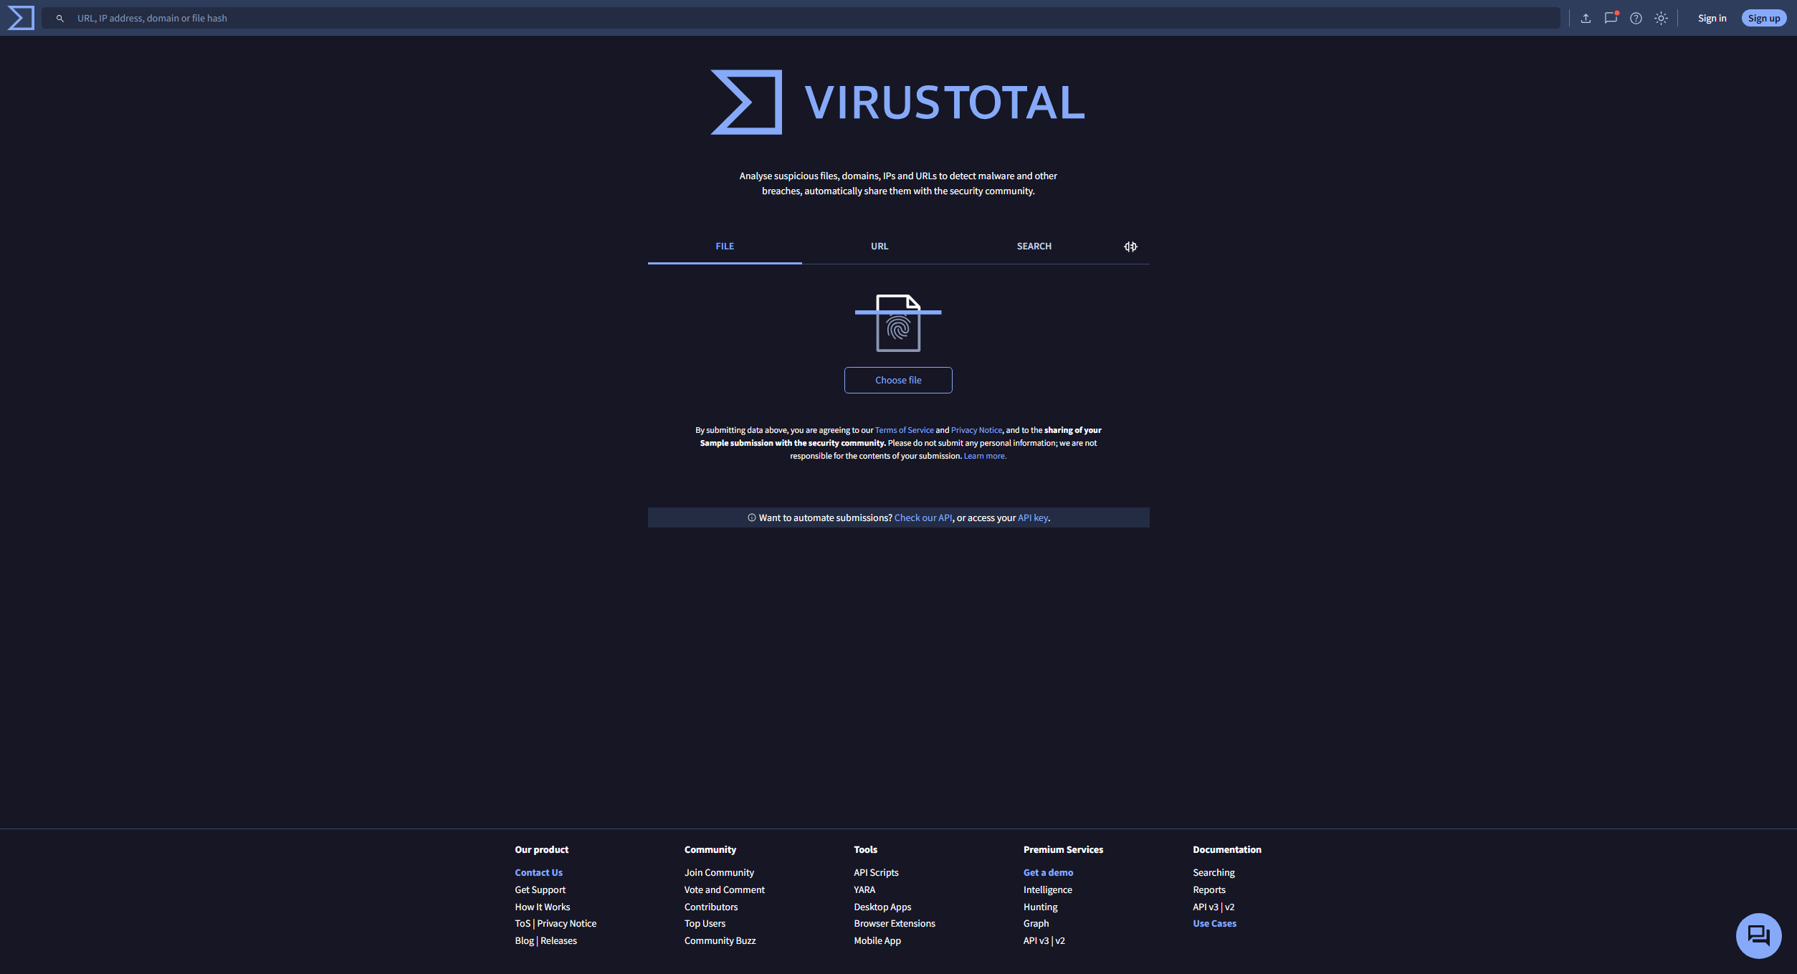Viewport: 1797px width, 974px height.
Task: Switch to the URL tab
Action: 880,246
